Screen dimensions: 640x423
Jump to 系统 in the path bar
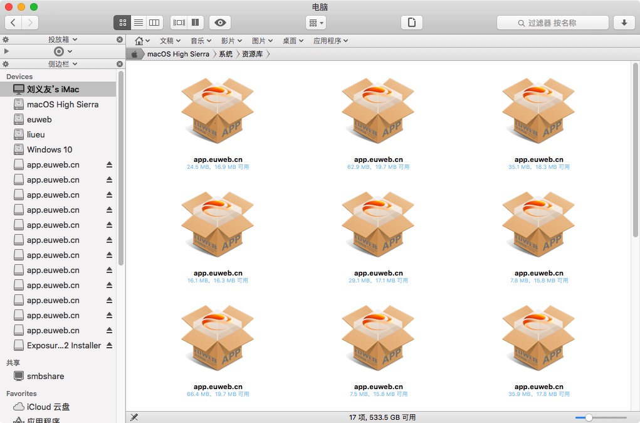(x=226, y=54)
